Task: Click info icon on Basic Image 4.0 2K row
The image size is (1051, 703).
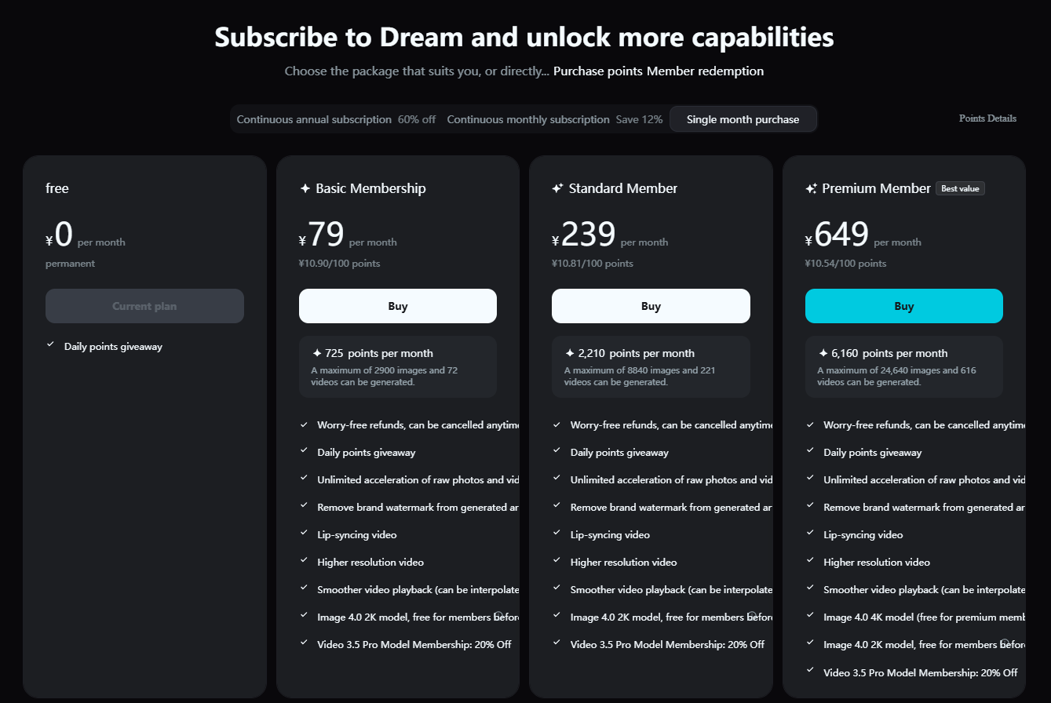Action: tap(498, 615)
